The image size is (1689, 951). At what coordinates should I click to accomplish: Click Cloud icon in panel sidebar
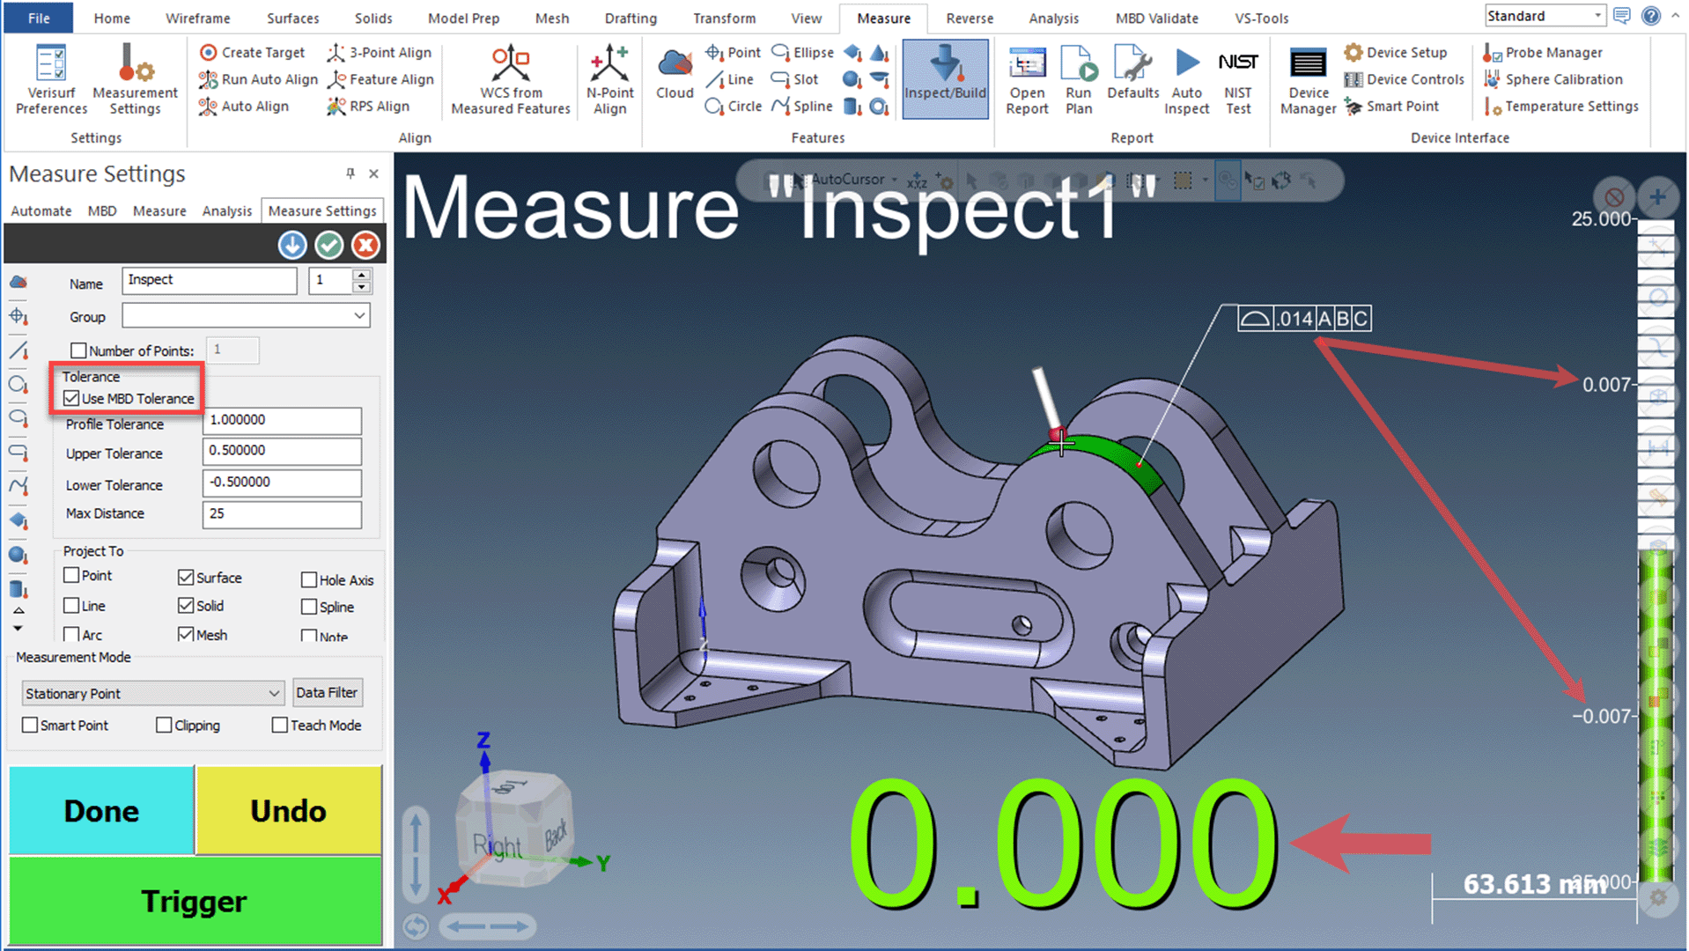coord(18,283)
